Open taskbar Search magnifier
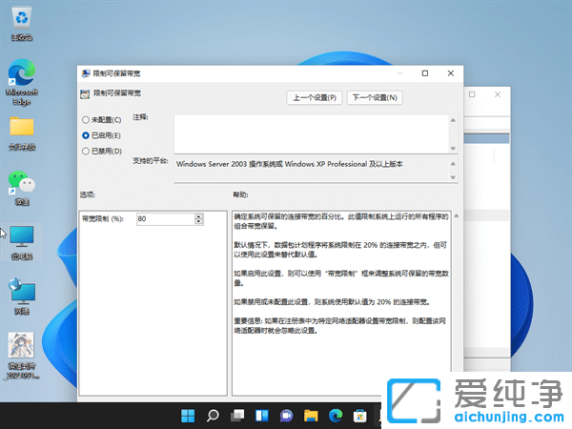 213,416
